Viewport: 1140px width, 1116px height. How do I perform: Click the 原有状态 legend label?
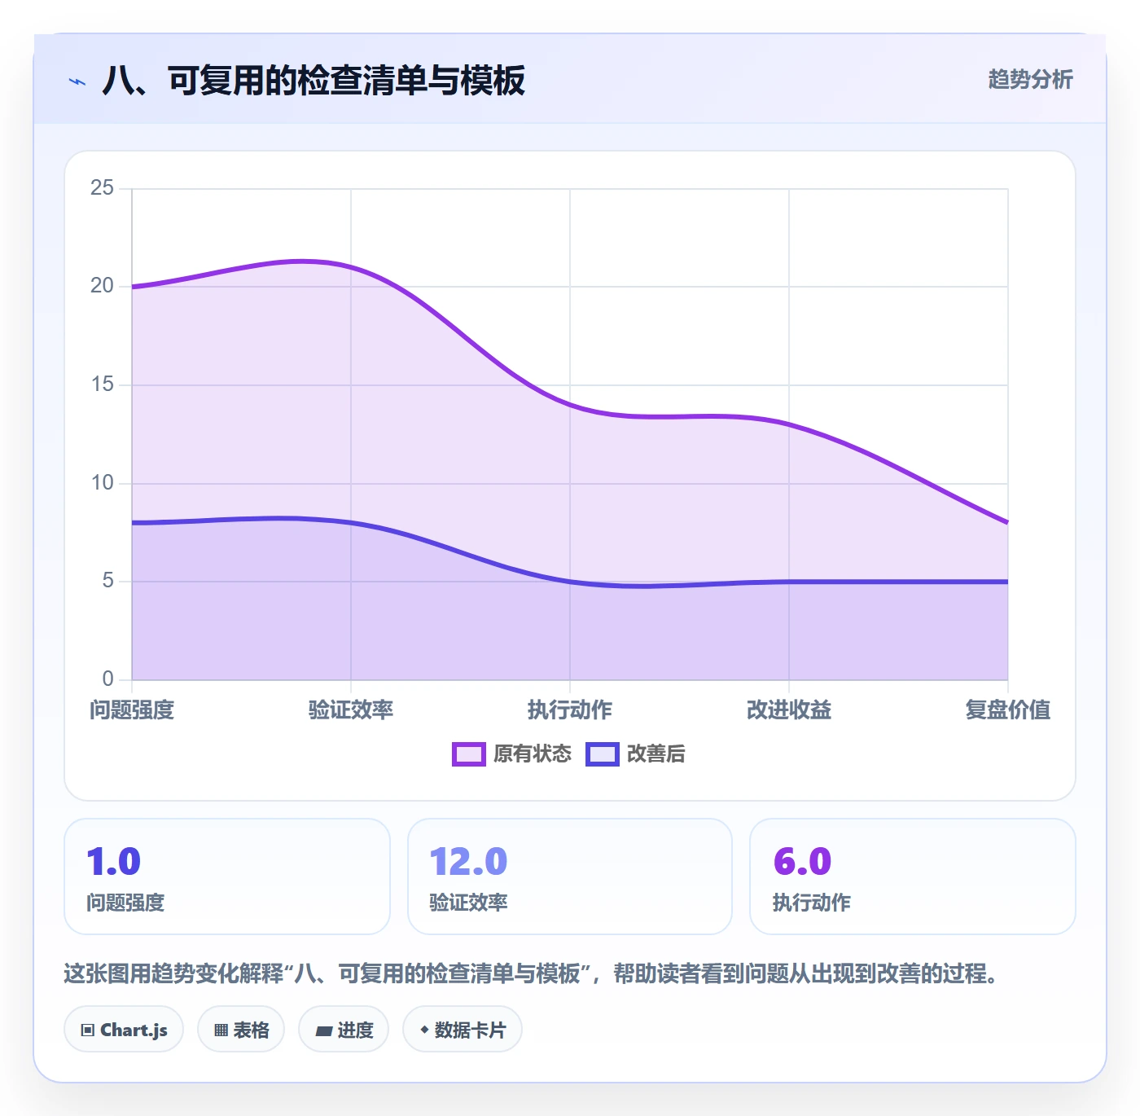533,754
